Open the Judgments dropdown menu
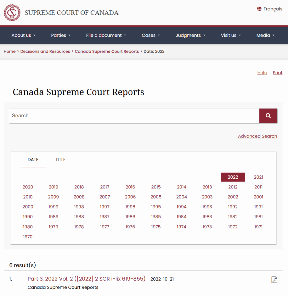288x296 pixels. tap(190, 35)
